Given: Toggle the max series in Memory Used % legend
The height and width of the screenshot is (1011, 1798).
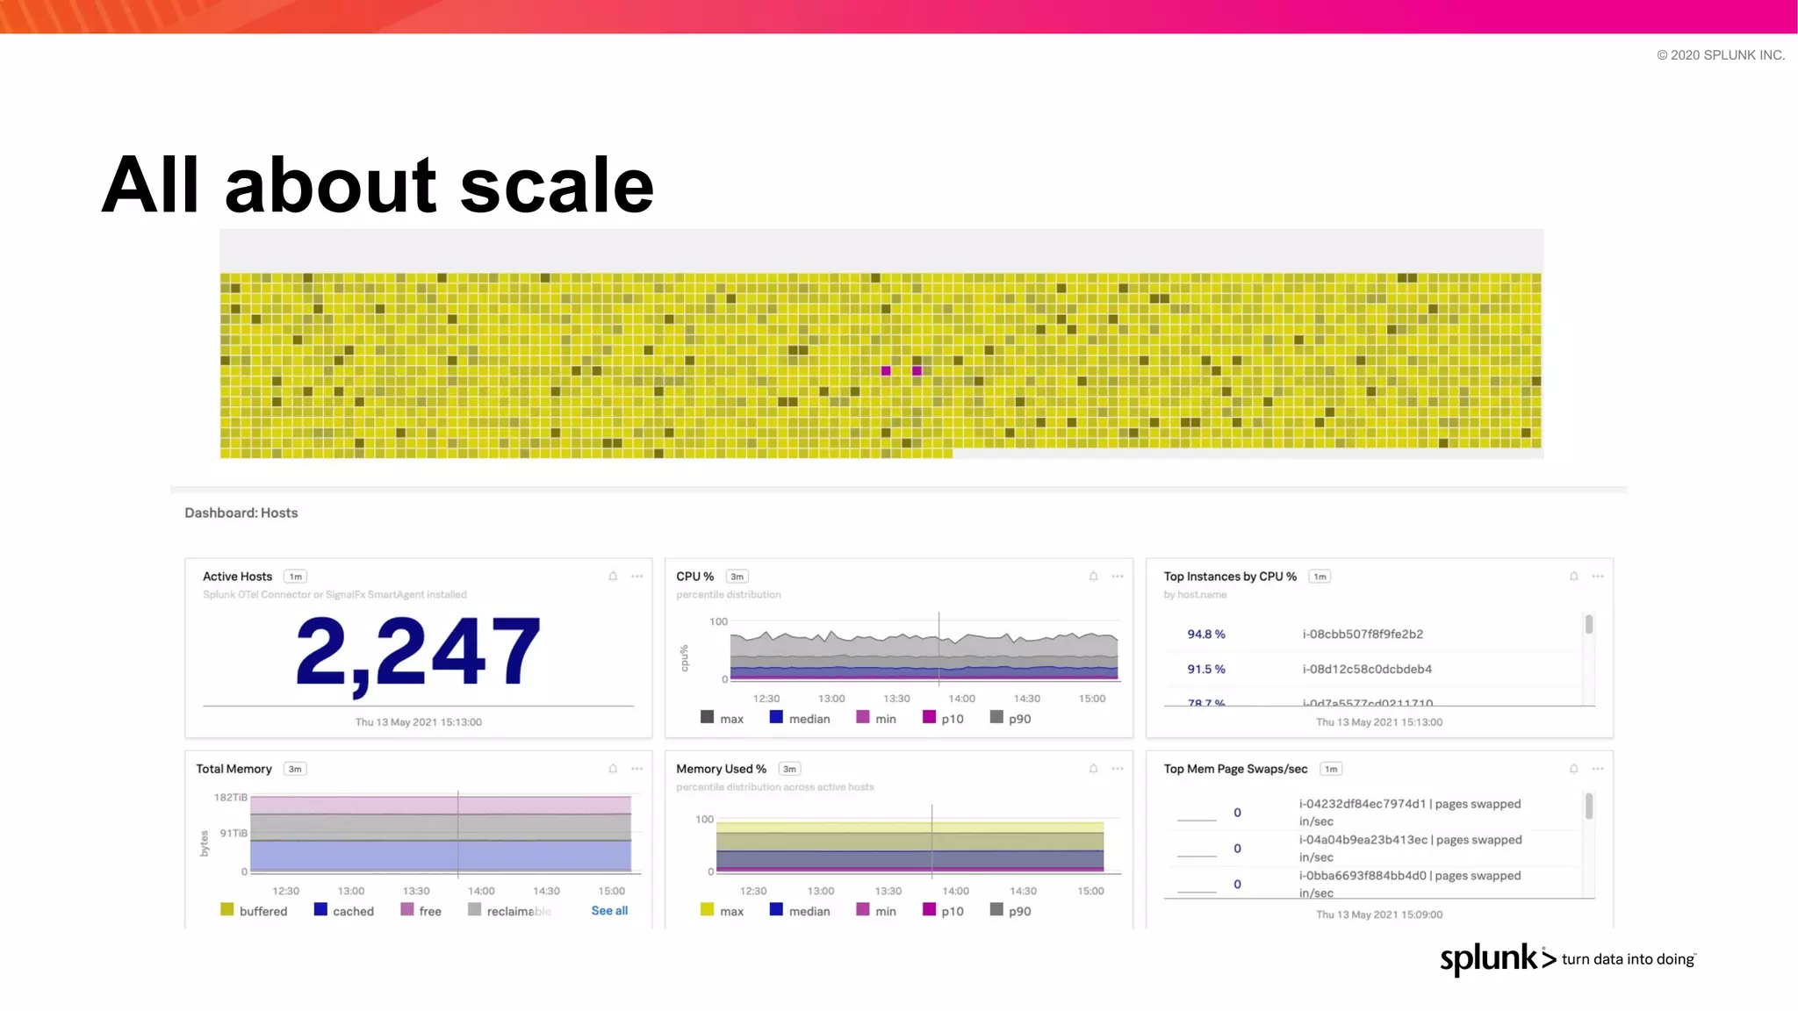Looking at the screenshot, I should coord(723,911).
